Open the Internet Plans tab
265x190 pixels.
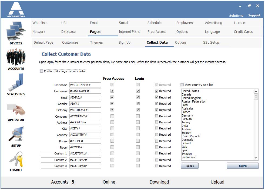[129, 32]
